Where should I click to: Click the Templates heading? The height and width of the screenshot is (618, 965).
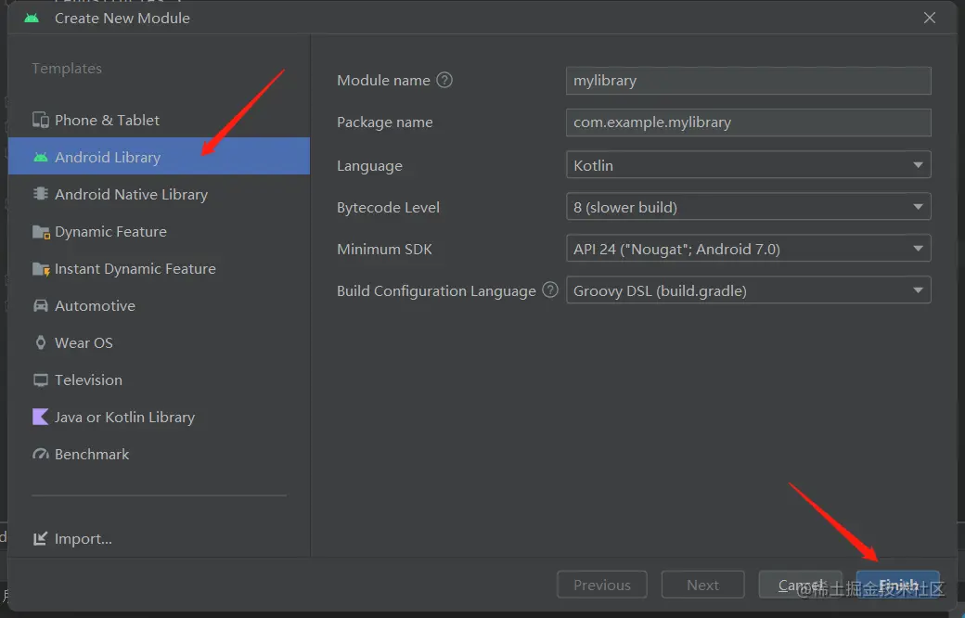point(67,69)
